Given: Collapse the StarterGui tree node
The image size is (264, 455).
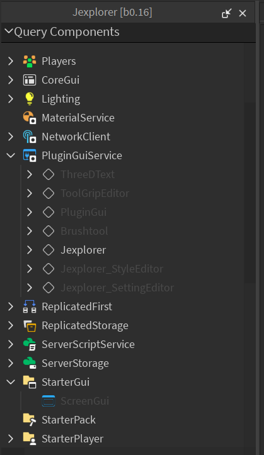Looking at the screenshot, I should click(x=11, y=382).
